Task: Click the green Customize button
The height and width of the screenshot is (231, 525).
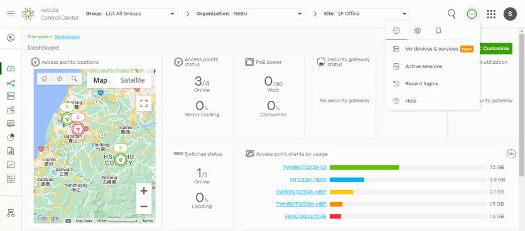Action: tap(494, 48)
